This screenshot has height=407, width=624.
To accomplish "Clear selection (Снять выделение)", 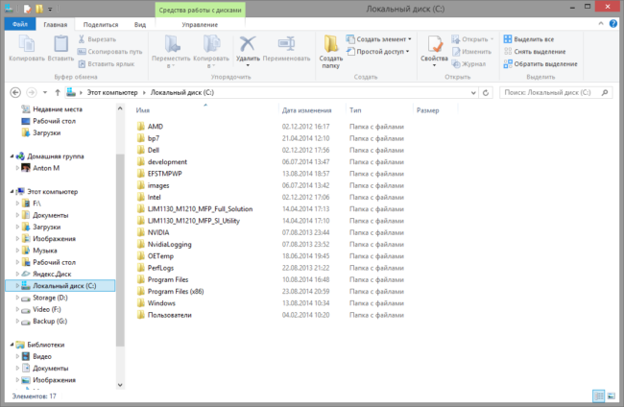I will tap(535, 51).
